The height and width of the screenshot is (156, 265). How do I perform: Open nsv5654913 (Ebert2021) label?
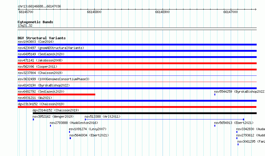click(x=234, y=123)
